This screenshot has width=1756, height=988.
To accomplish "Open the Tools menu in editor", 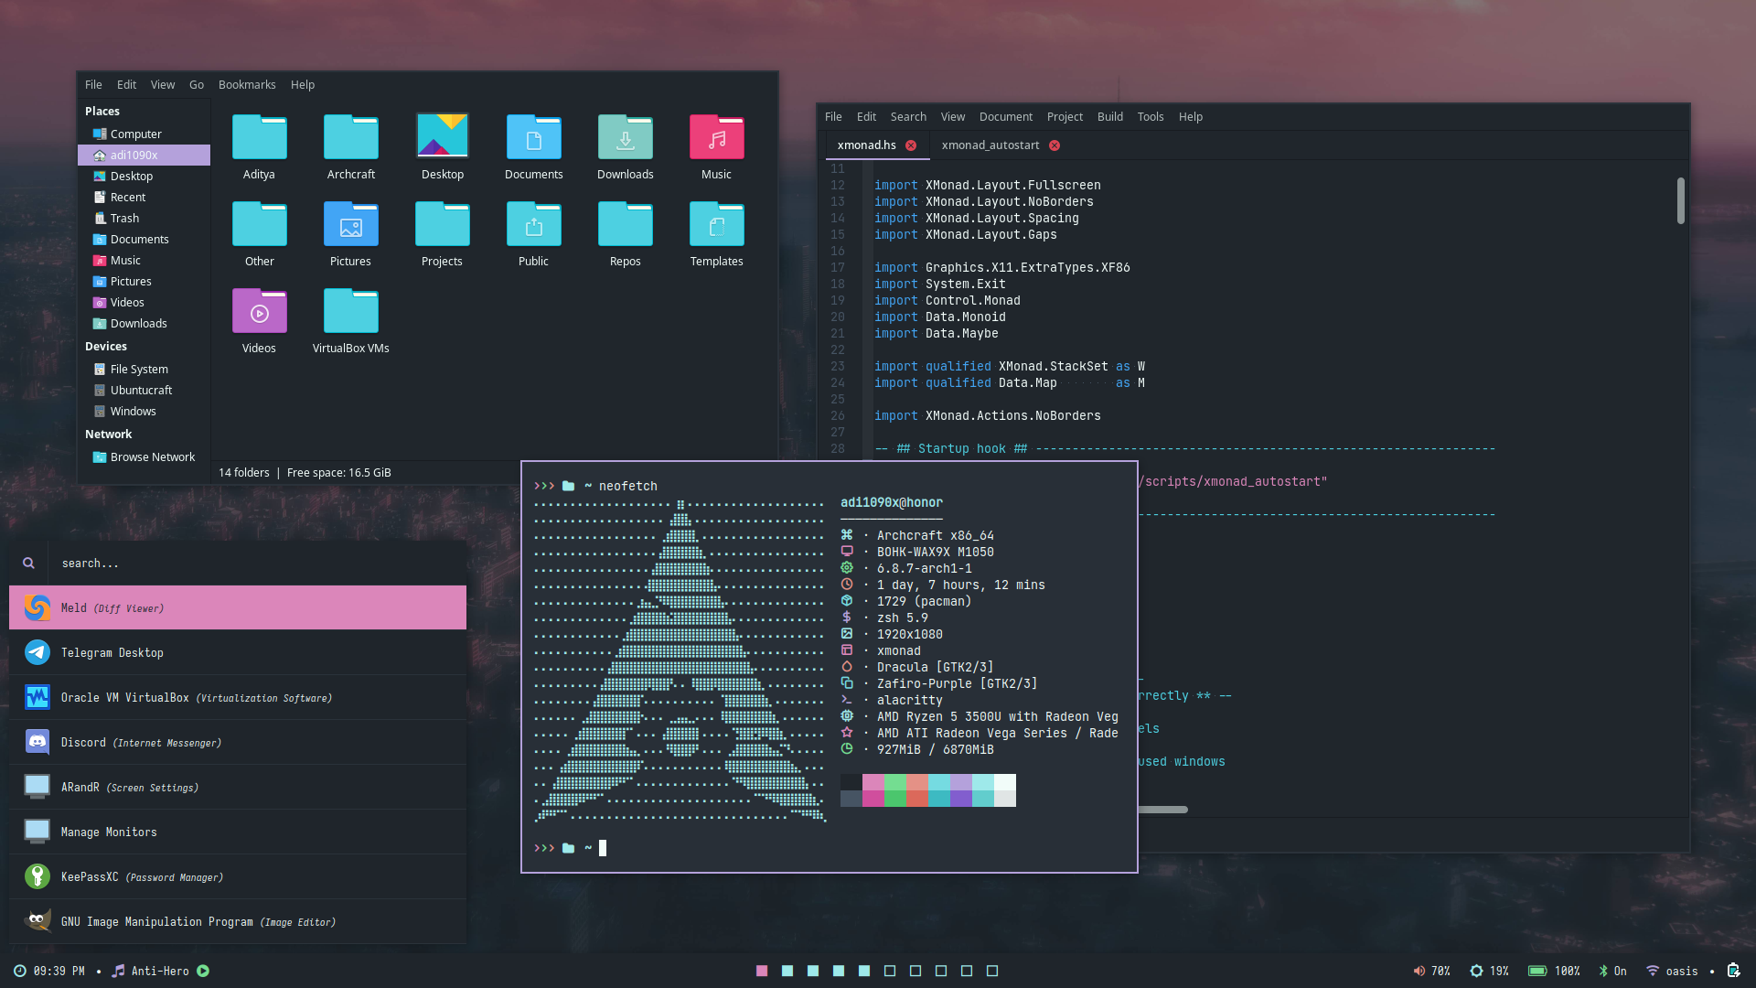I will click(x=1150, y=116).
